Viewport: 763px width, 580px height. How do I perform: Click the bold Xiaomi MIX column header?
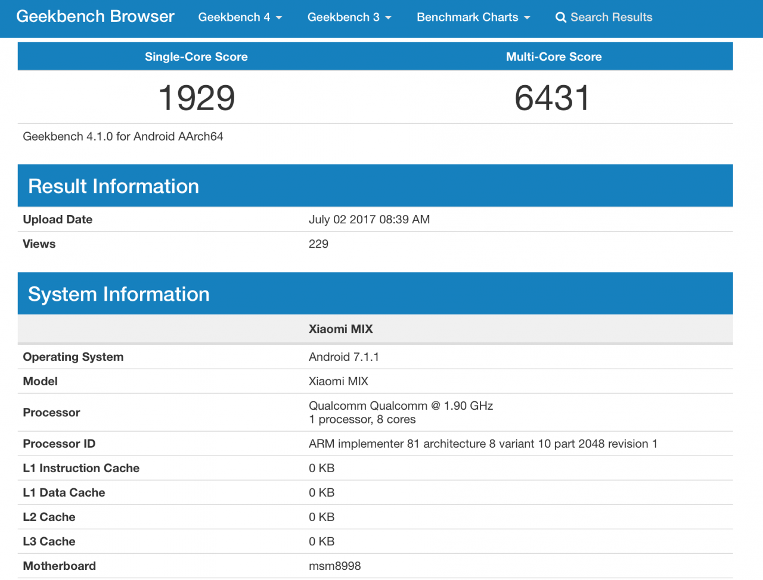pyautogui.click(x=341, y=329)
